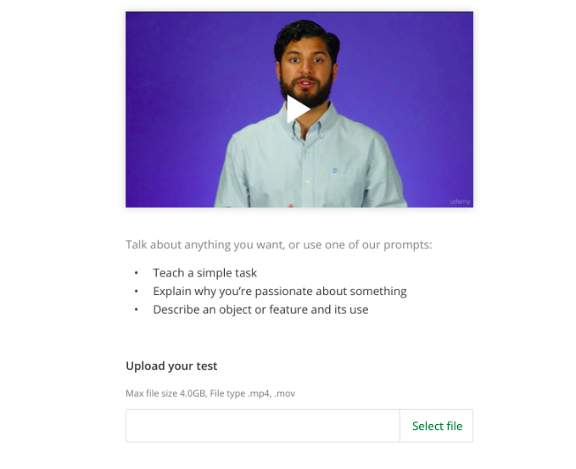The width and height of the screenshot is (576, 469).
Task: Select the "Explain why you're passionate" prompt text
Action: point(280,292)
